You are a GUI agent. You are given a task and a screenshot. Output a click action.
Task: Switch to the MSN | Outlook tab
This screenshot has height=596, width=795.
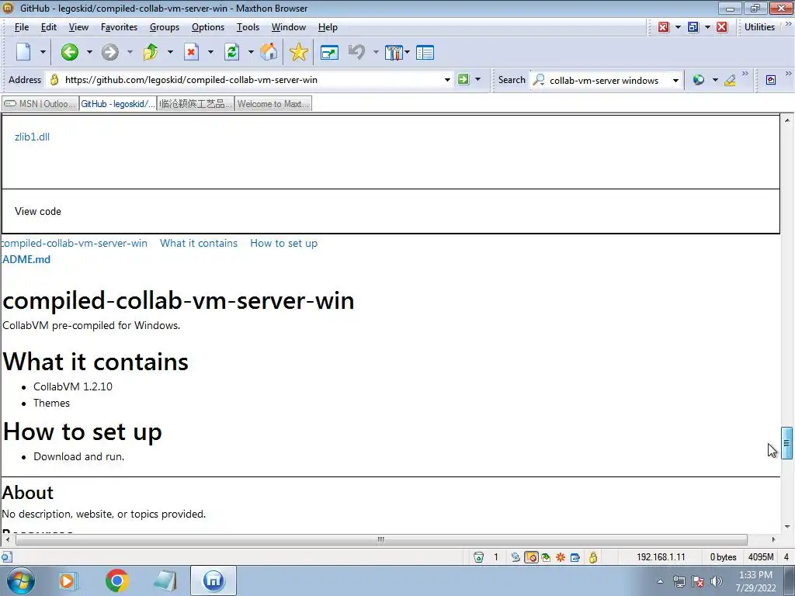(40, 104)
